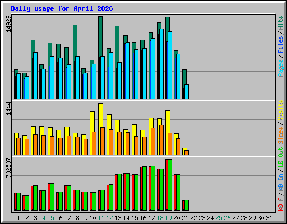Select the tallest bright green kB bar for day 19

170,185
